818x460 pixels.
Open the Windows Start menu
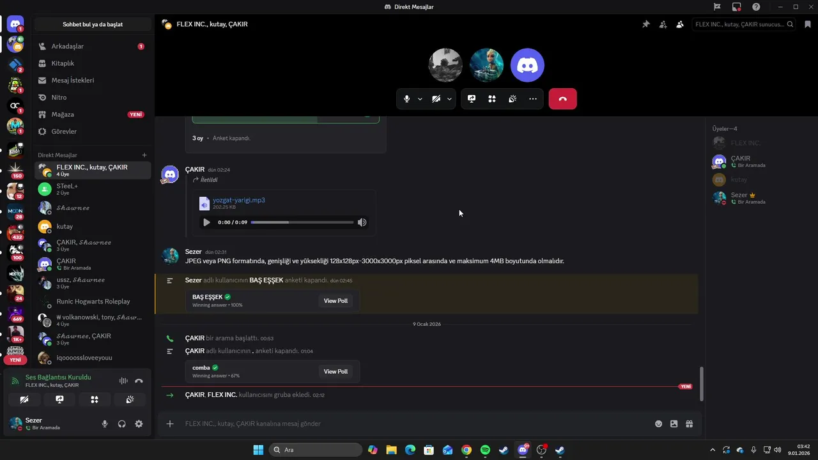tap(258, 450)
